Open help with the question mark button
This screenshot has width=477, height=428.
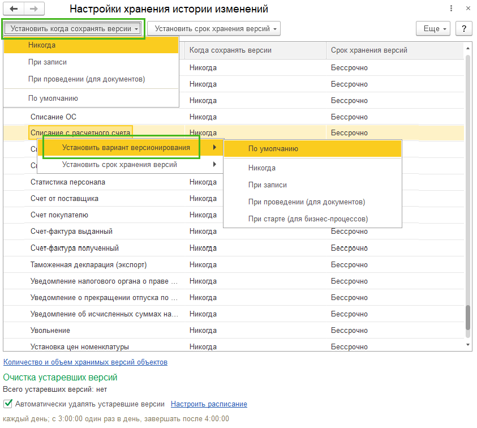tap(463, 29)
